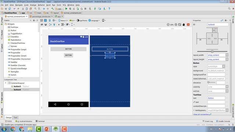Image resolution: width=235 pixels, height=132 pixels.
Task: Click the Save All icon
Action: click(x=6, y=9)
